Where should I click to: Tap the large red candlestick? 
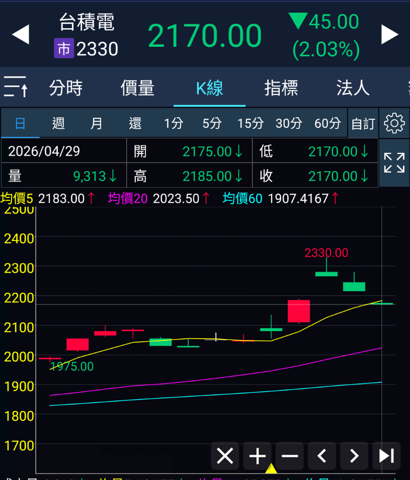(299, 311)
